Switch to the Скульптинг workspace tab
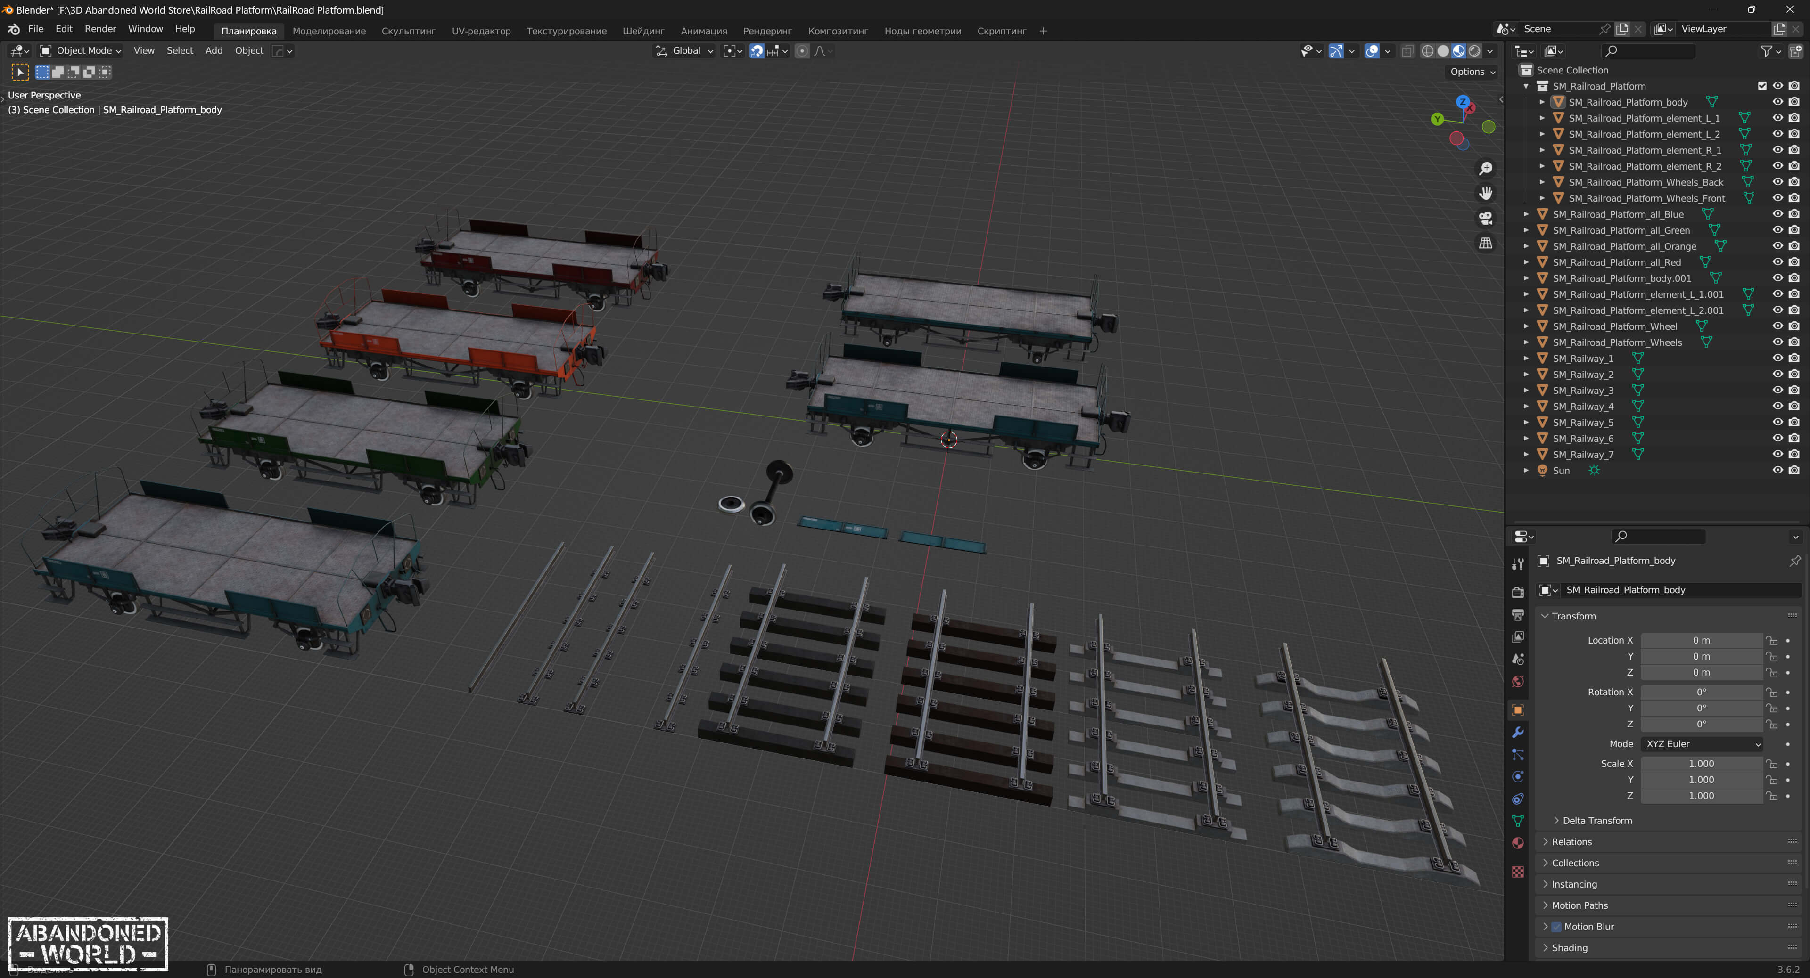 408,31
